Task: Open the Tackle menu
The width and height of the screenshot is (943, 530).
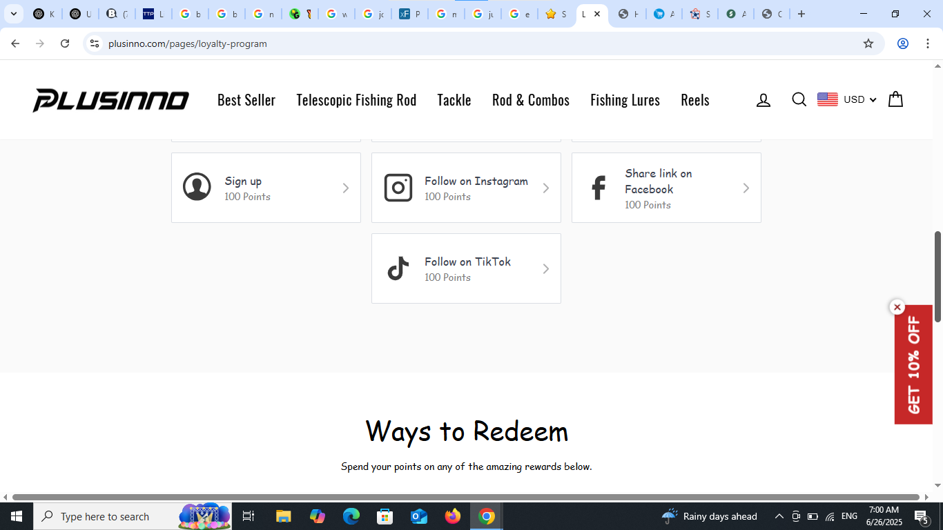Action: pyautogui.click(x=454, y=100)
